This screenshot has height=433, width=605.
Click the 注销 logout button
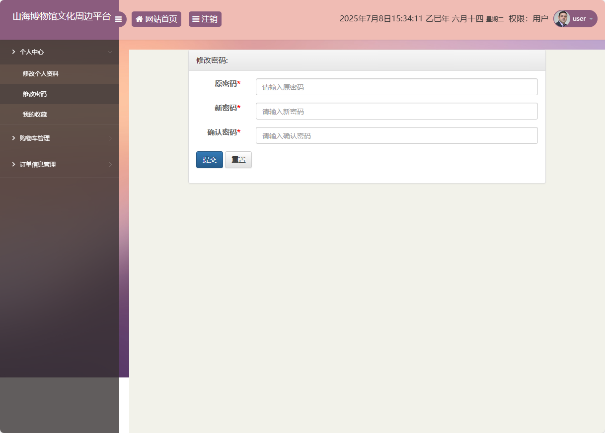205,19
